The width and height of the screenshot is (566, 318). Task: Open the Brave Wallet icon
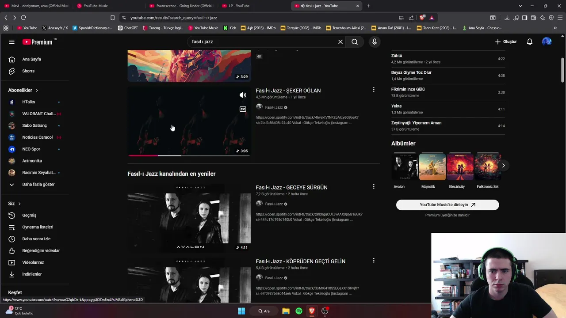click(x=533, y=18)
